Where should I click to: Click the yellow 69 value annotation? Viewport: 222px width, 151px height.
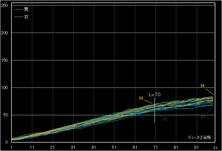[141, 98]
